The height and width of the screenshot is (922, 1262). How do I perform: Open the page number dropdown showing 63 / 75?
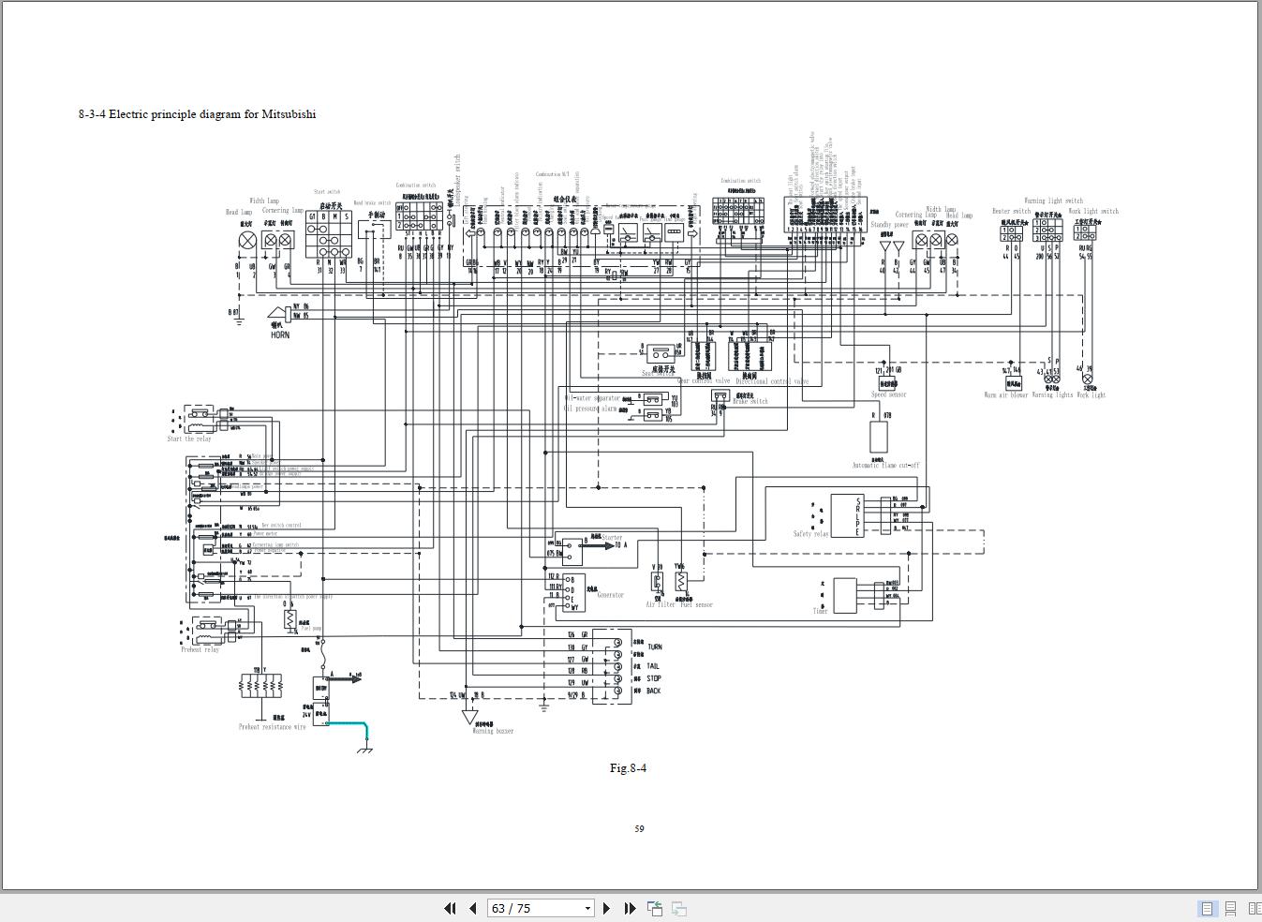(587, 908)
